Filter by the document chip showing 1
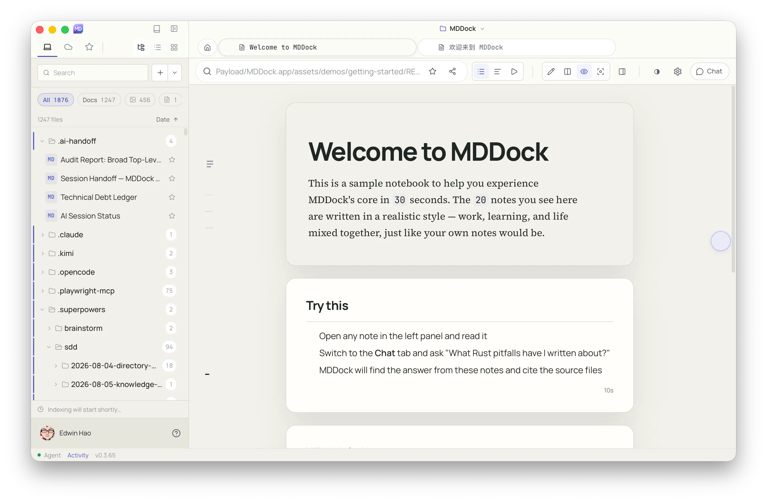767x502 pixels. (x=171, y=100)
